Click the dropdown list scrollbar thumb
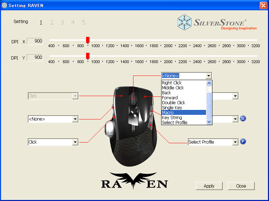This screenshot has width=269, height=201. click(x=209, y=105)
